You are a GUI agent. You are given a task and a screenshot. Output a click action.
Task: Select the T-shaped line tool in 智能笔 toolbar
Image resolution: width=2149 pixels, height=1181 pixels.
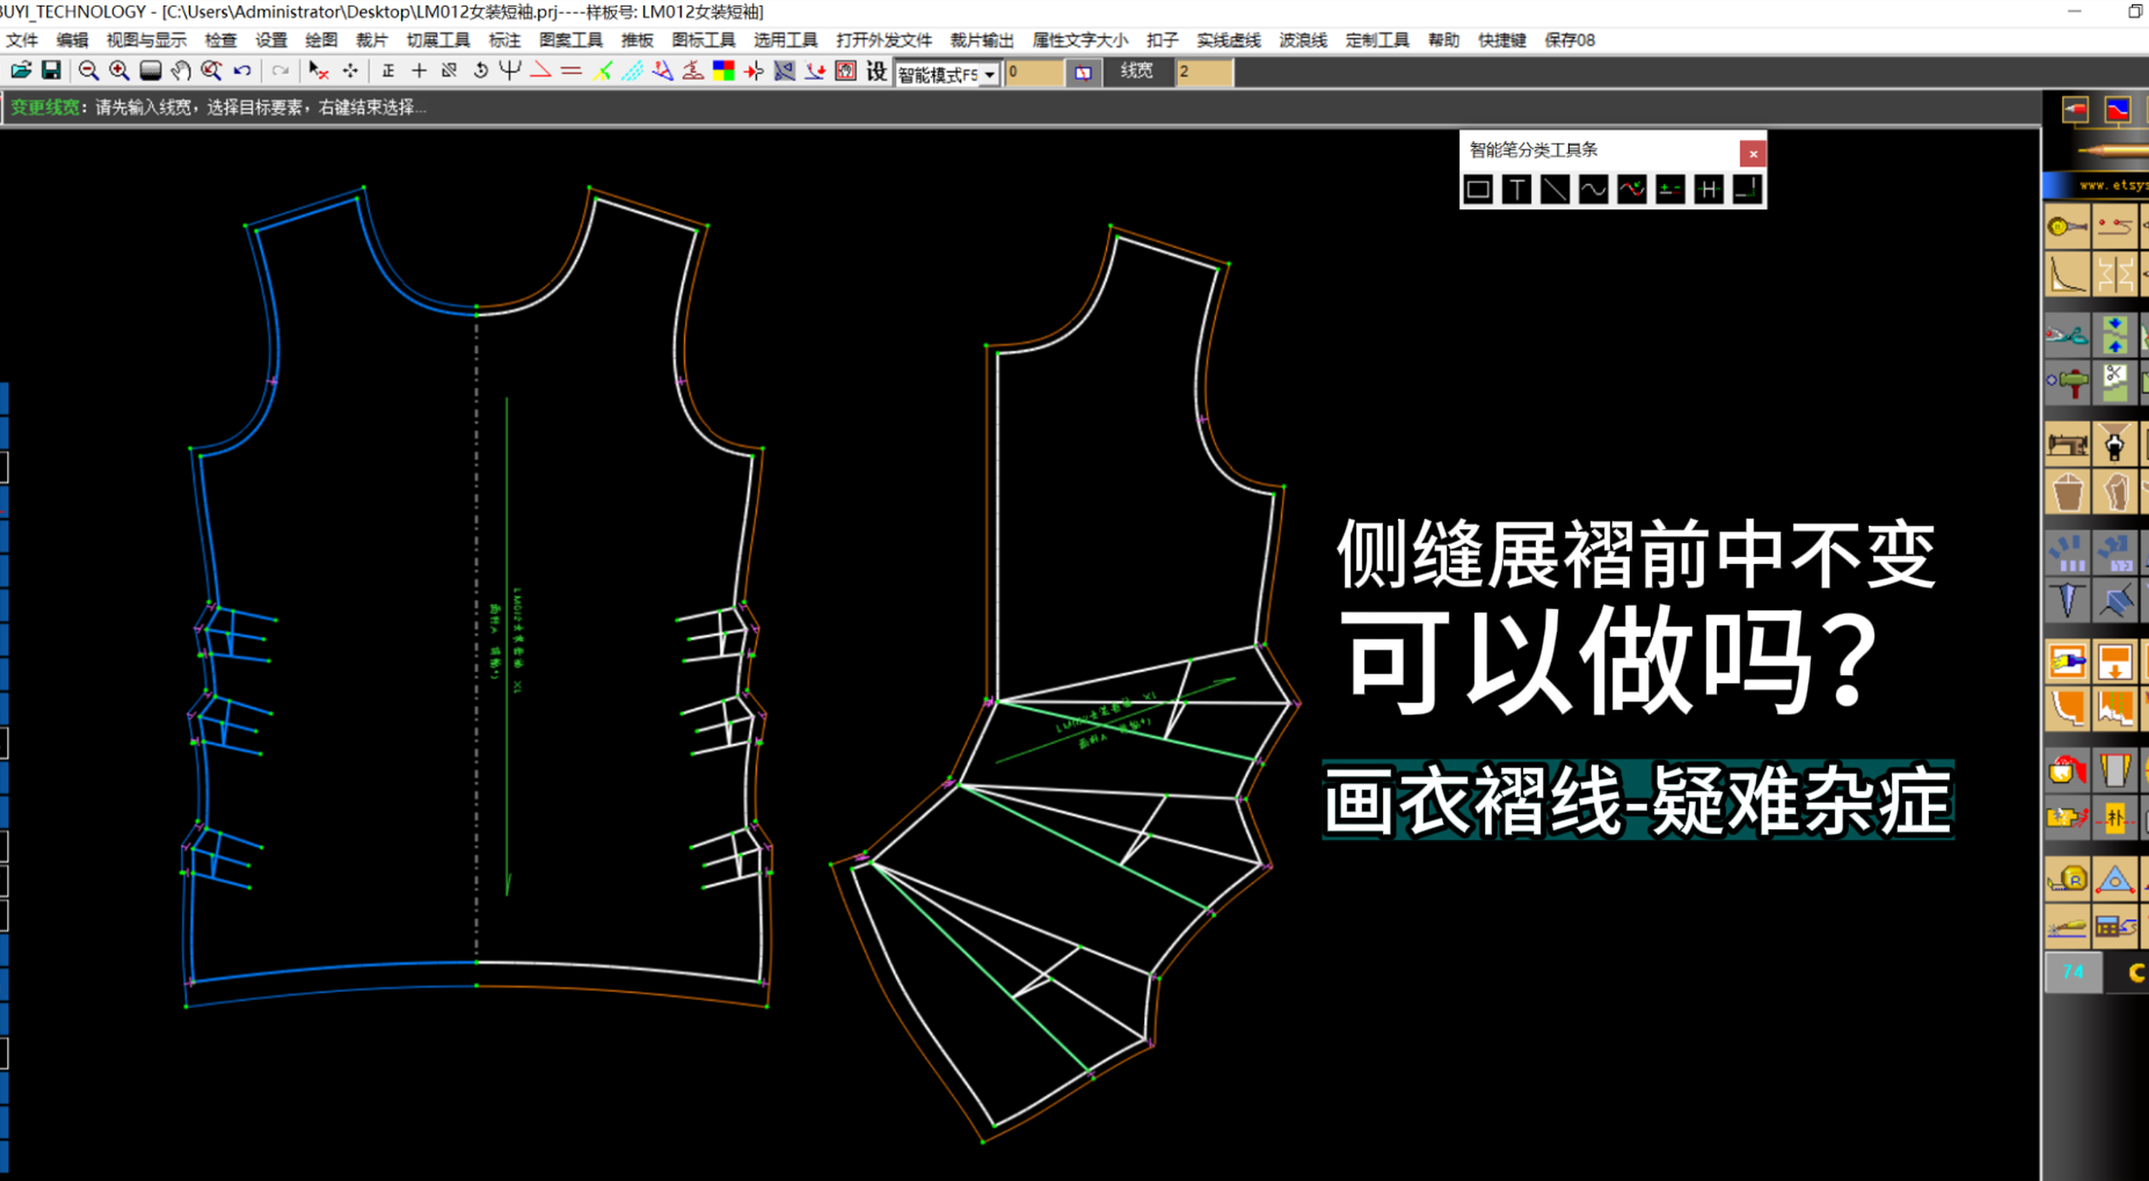(1516, 189)
